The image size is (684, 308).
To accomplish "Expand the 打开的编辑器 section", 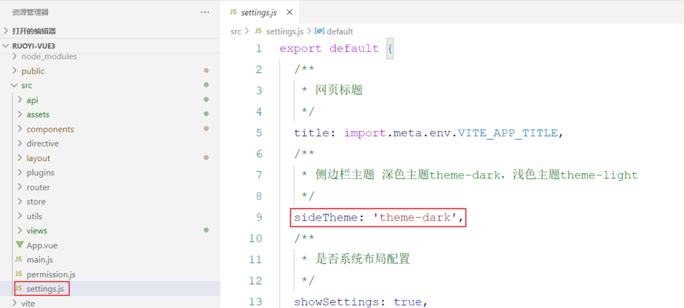I will pyautogui.click(x=33, y=31).
